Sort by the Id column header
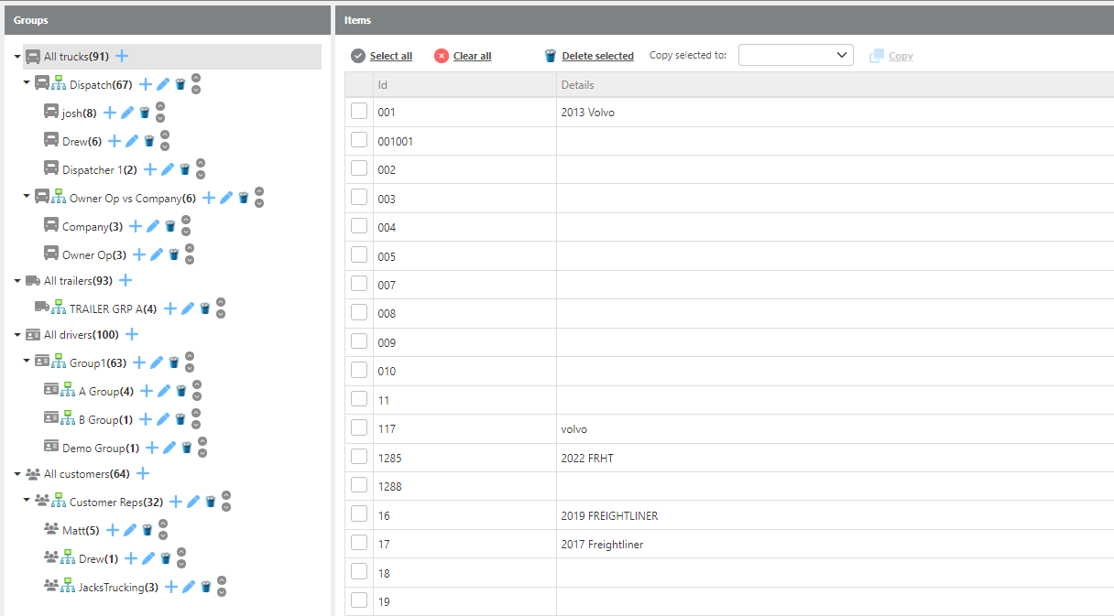 tap(384, 85)
